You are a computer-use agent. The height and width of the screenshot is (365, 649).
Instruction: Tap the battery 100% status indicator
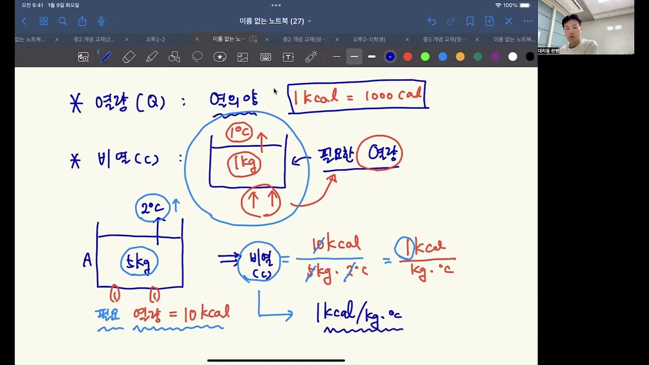pyautogui.click(x=517, y=6)
